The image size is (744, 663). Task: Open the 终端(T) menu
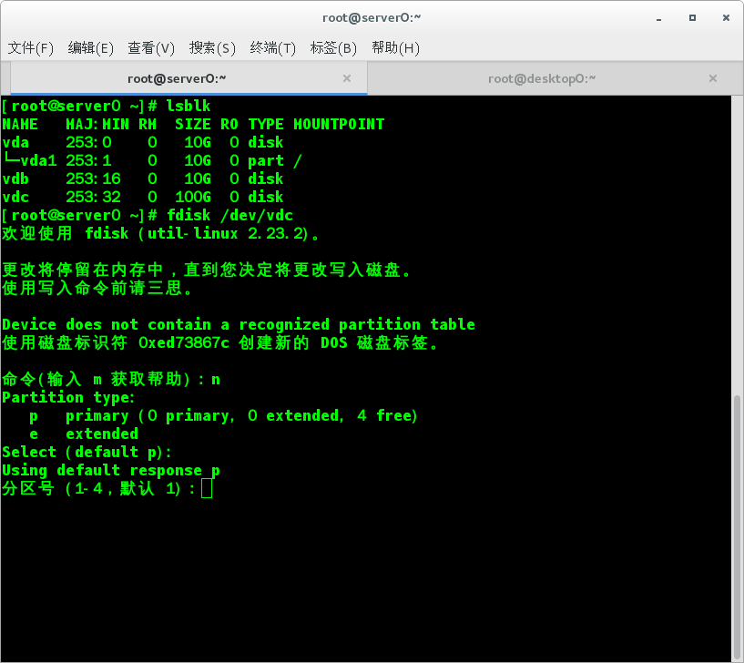pyautogui.click(x=272, y=48)
